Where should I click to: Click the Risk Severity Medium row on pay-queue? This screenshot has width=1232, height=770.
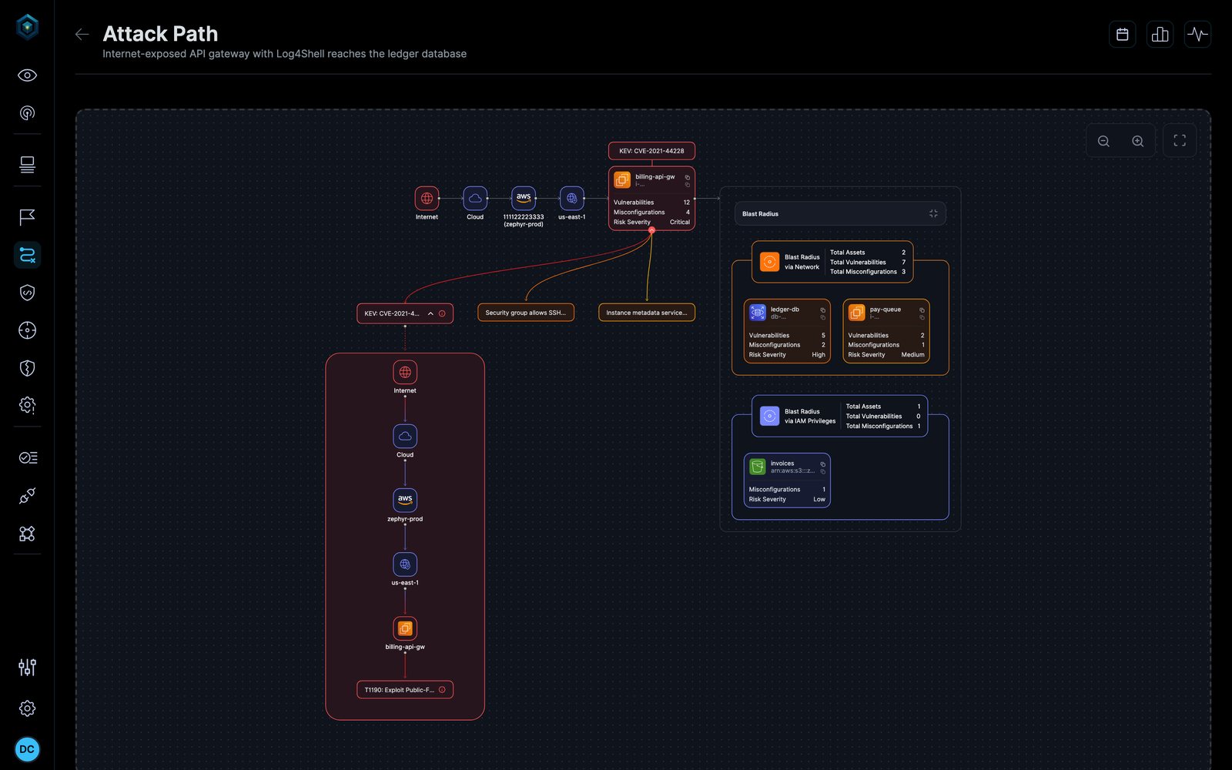(x=886, y=355)
